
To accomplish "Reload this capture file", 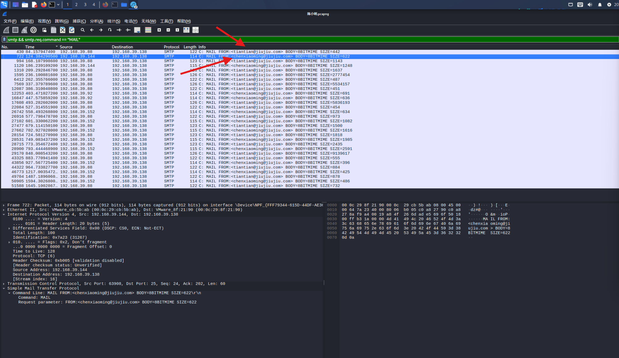I will click(72, 30).
